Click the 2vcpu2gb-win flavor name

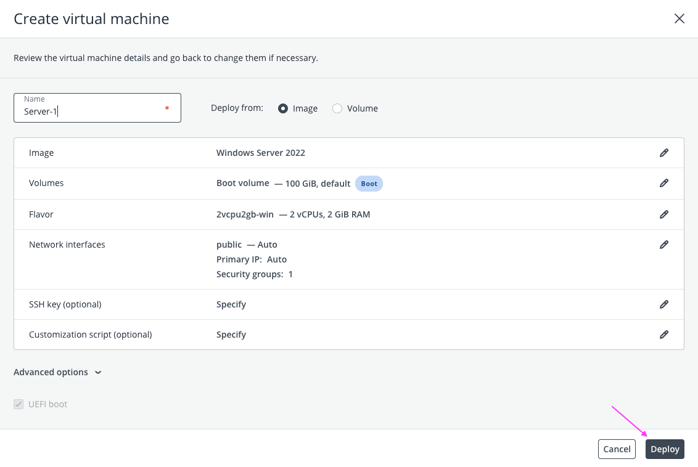pos(245,214)
